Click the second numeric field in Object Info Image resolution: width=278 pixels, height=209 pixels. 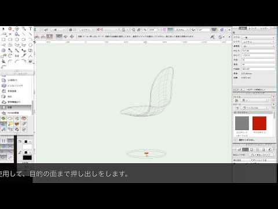(258, 55)
